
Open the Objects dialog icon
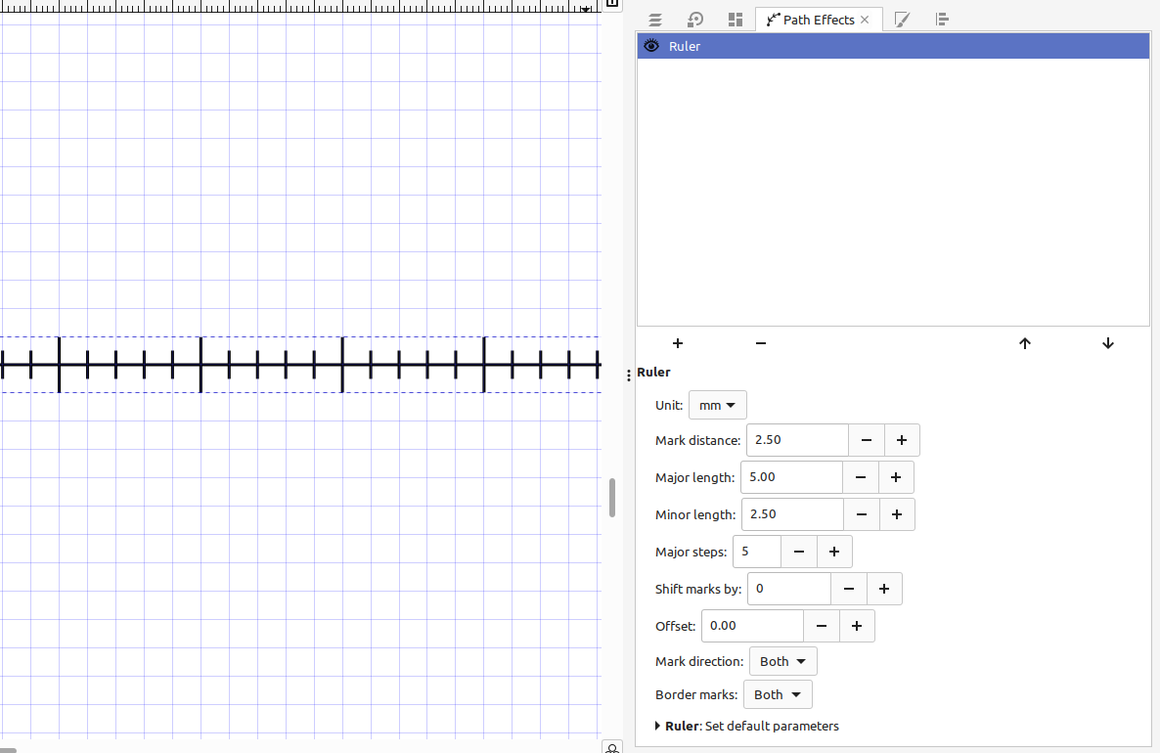click(941, 20)
